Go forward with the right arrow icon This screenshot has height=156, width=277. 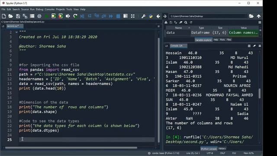[165, 16]
